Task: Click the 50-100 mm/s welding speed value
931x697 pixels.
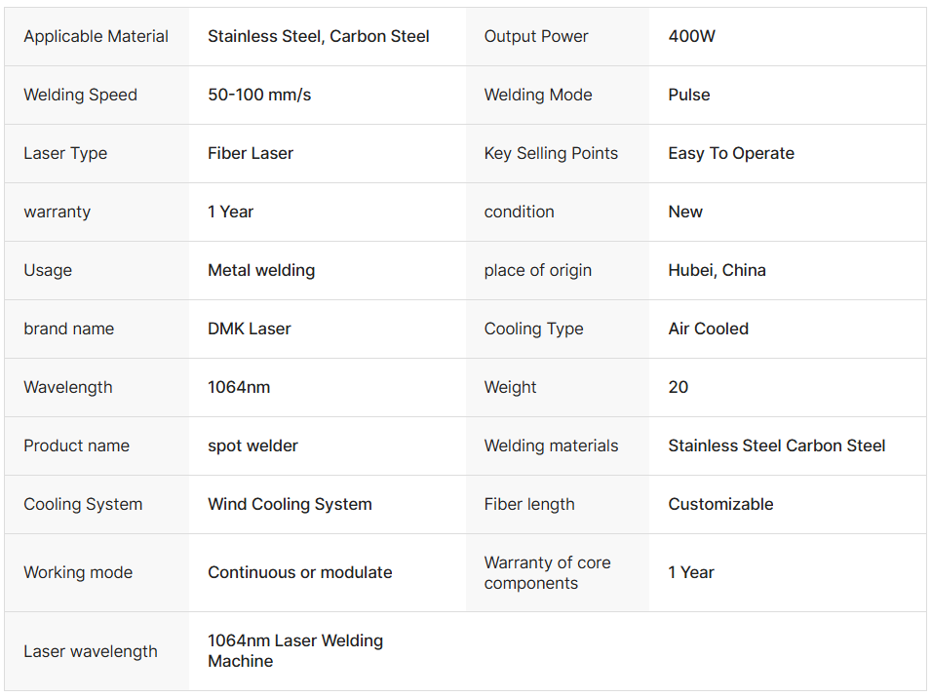Action: tap(259, 96)
